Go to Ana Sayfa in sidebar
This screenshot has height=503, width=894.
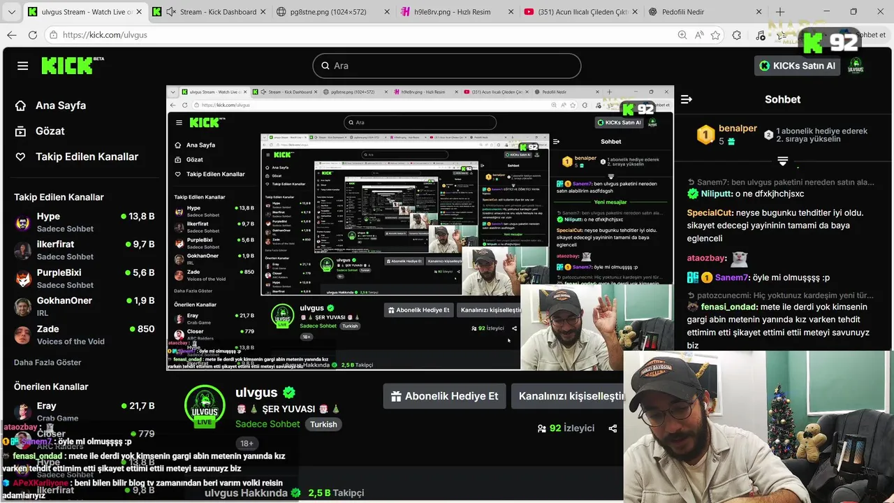(x=61, y=105)
